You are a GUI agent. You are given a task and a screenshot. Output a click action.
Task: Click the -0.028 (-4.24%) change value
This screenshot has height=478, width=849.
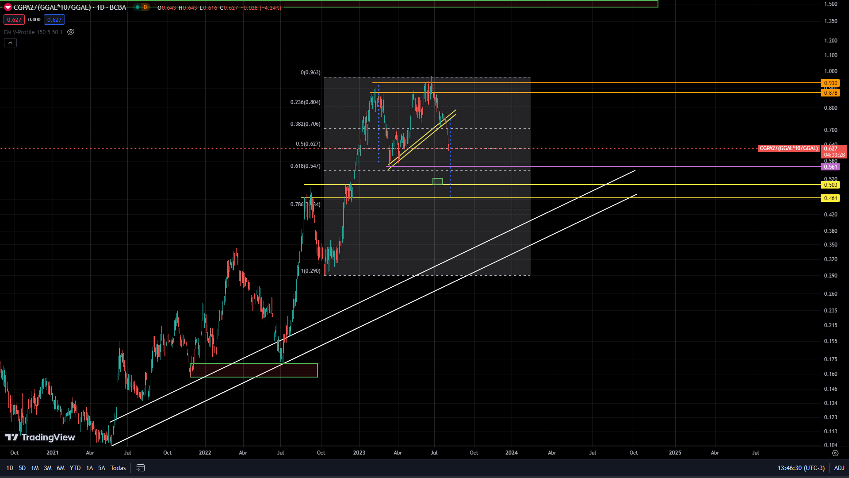point(262,8)
